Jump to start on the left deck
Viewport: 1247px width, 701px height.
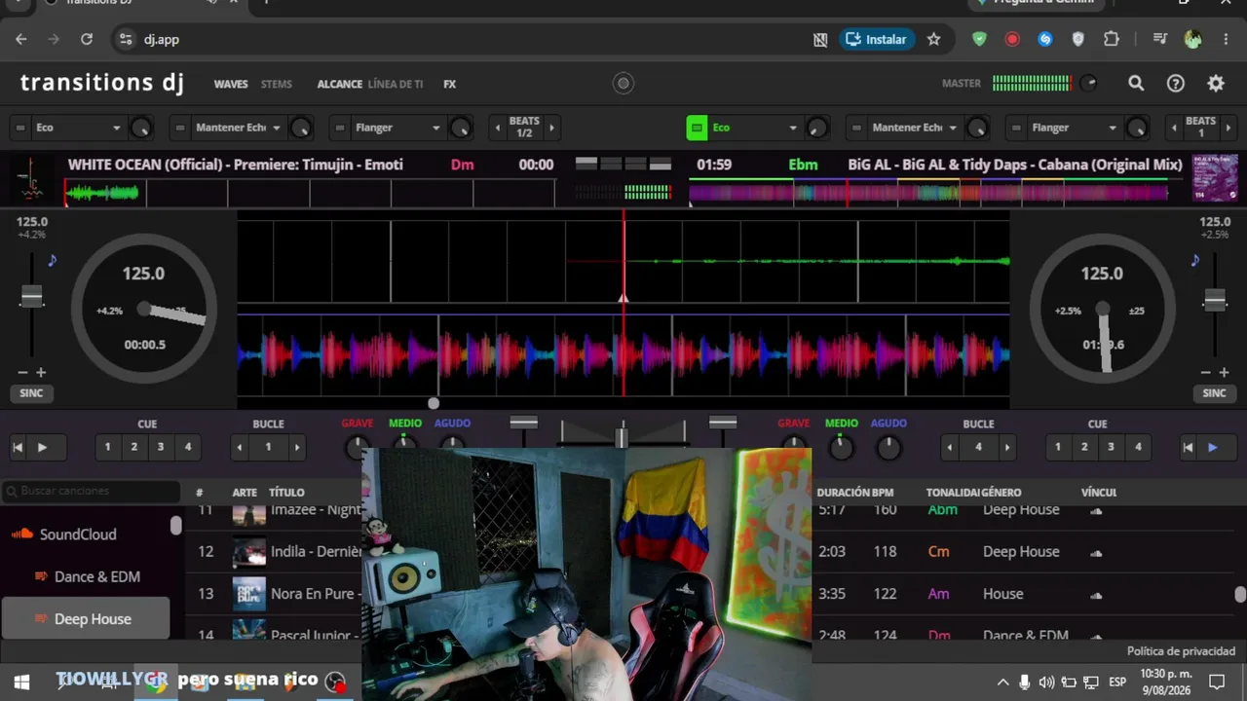[x=18, y=448]
